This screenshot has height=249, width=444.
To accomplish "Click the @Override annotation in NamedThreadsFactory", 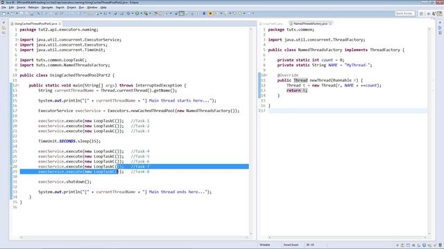I will [x=288, y=75].
